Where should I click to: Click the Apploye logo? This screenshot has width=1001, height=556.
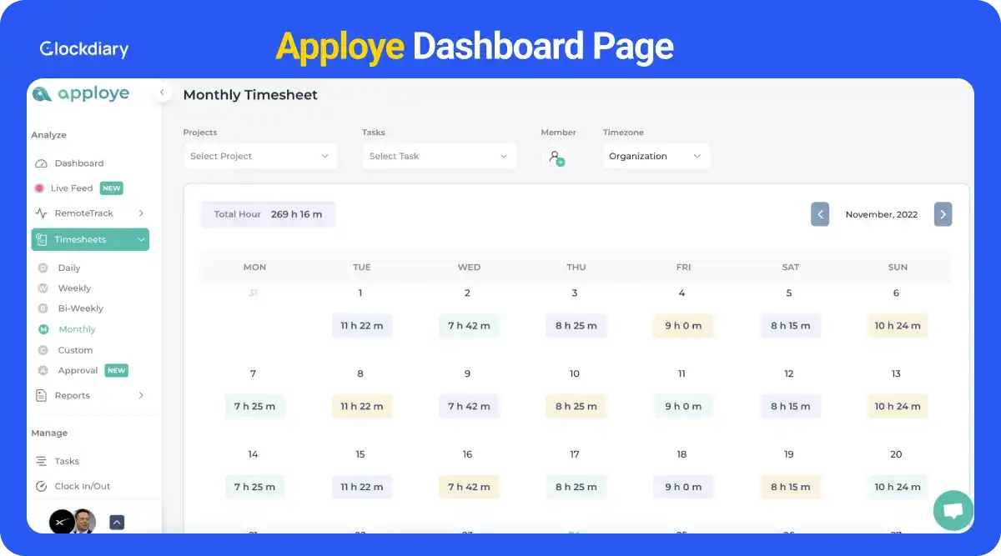coord(81,93)
